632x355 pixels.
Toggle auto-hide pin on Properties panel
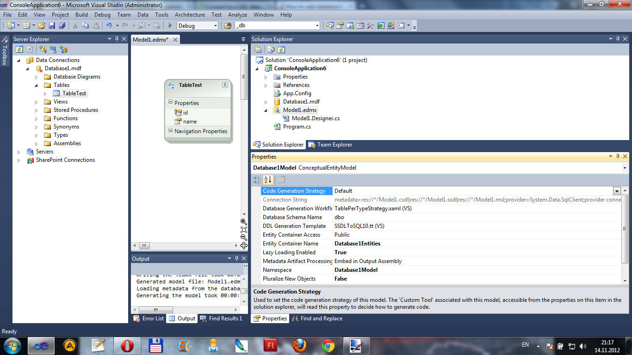pyautogui.click(x=618, y=157)
